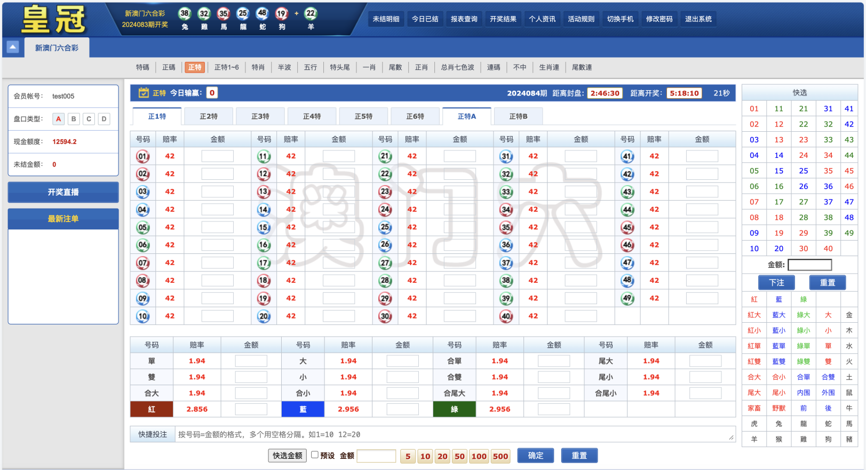
Task: Select number ball 08 in betting table
Action: pyautogui.click(x=143, y=281)
